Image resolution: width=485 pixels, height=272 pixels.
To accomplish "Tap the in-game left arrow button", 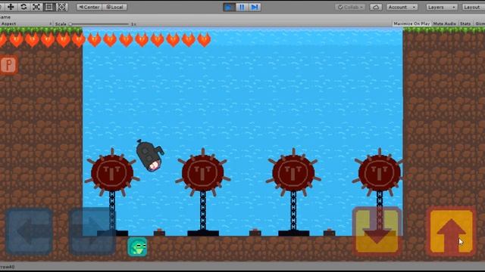I will coord(29,232).
